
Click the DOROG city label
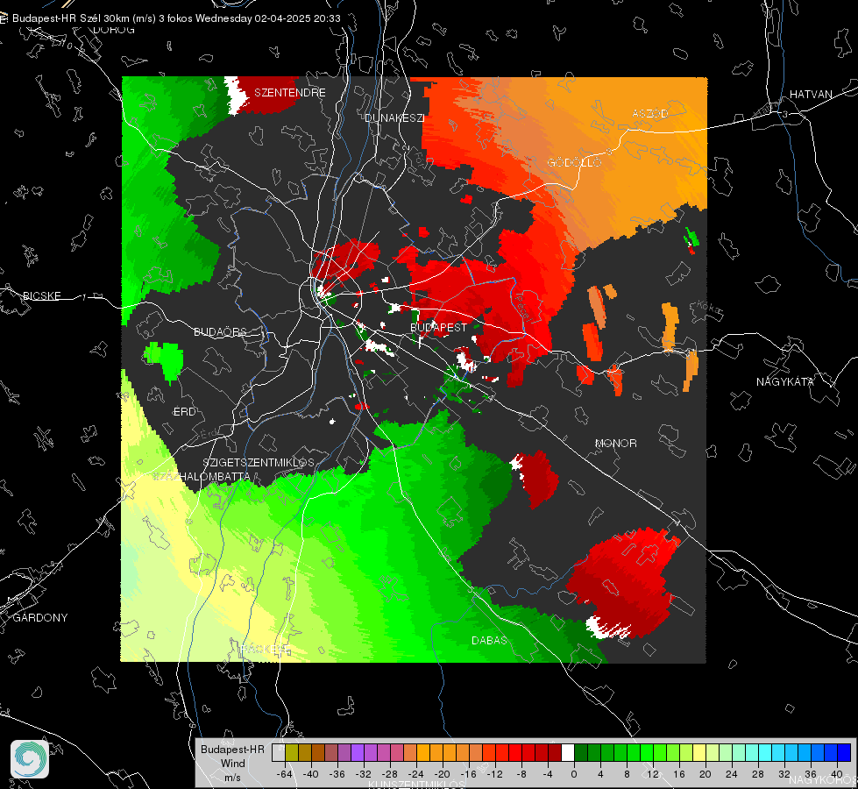tap(114, 30)
